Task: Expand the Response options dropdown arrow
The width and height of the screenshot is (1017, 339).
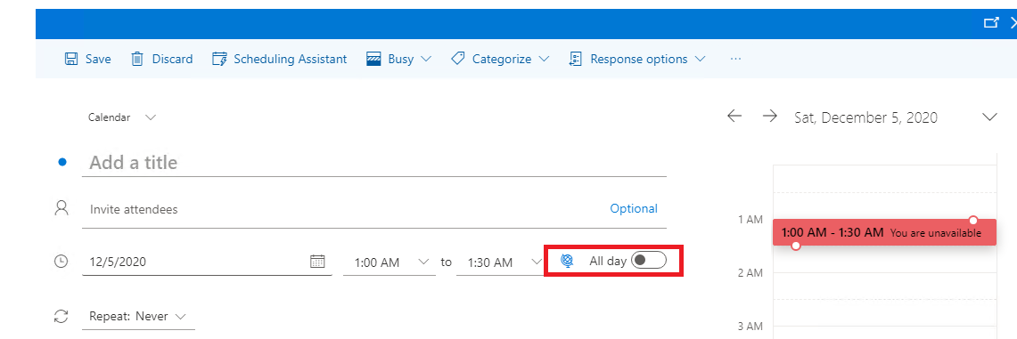Action: pyautogui.click(x=700, y=59)
